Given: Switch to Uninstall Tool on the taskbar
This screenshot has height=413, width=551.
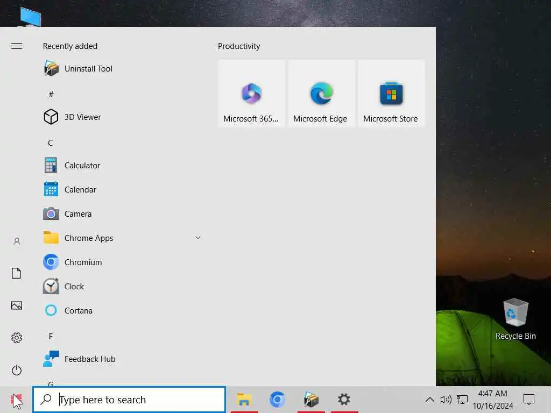Looking at the screenshot, I should [311, 400].
